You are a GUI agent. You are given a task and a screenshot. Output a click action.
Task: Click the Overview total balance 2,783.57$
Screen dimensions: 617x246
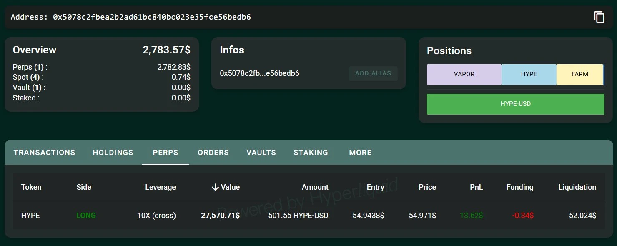tap(166, 50)
